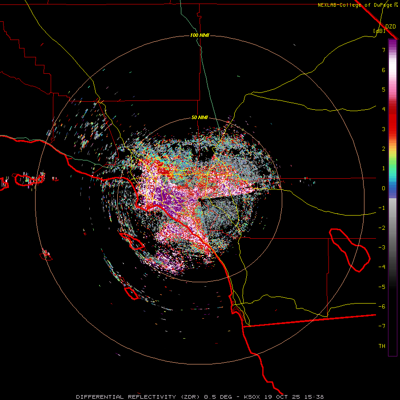Click the color scale value 2
Image resolution: width=400 pixels, height=400 pixels.
384,149
